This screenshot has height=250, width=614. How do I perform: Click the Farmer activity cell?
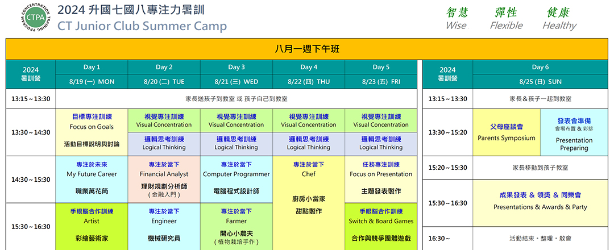coord(236,226)
